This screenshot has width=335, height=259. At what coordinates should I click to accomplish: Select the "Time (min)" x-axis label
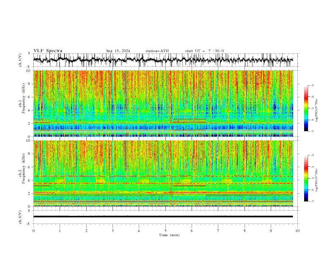coord(169,235)
